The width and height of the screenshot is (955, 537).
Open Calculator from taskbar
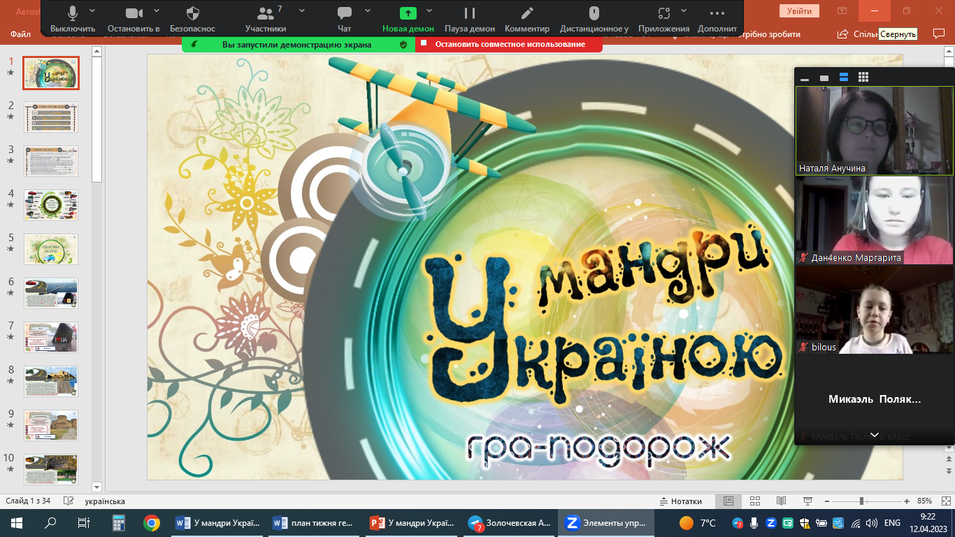pyautogui.click(x=117, y=523)
